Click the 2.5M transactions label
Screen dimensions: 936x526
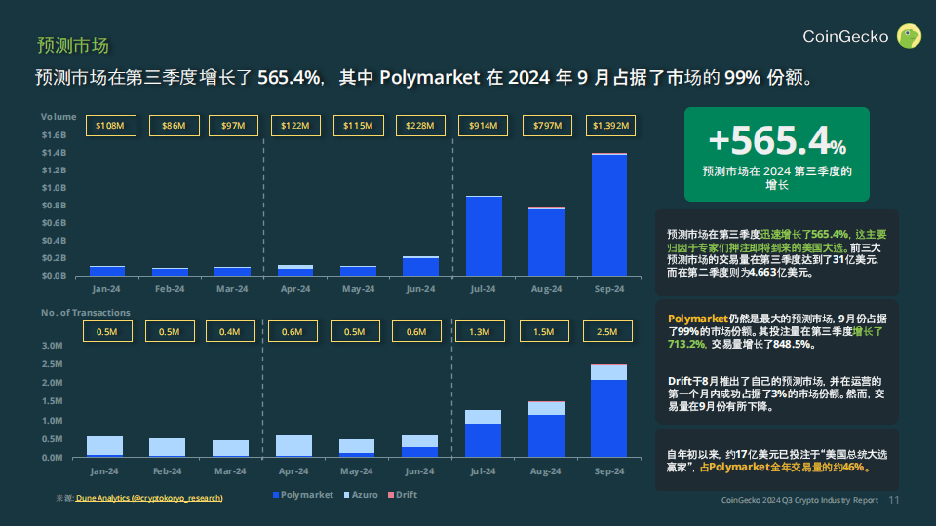[x=607, y=331]
